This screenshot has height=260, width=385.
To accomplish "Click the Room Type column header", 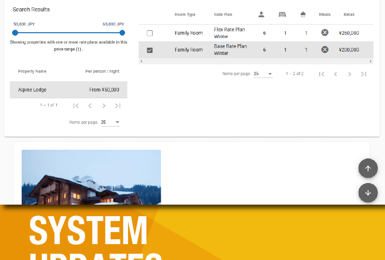I will [185, 14].
